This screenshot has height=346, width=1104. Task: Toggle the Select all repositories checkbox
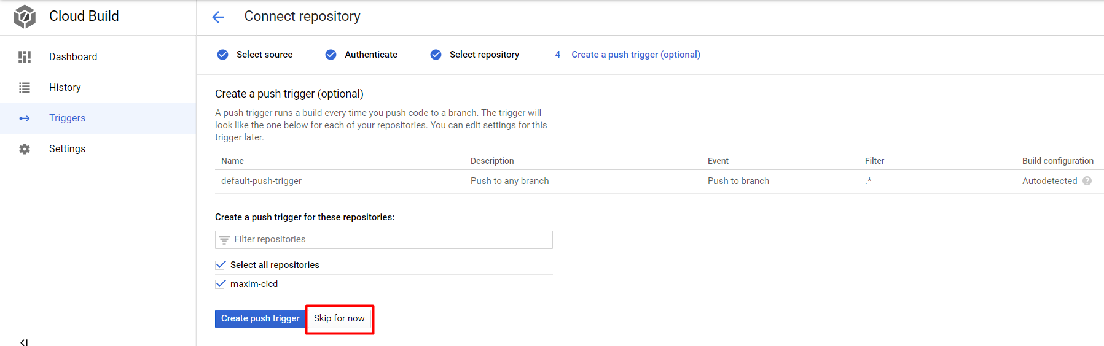[x=221, y=265]
